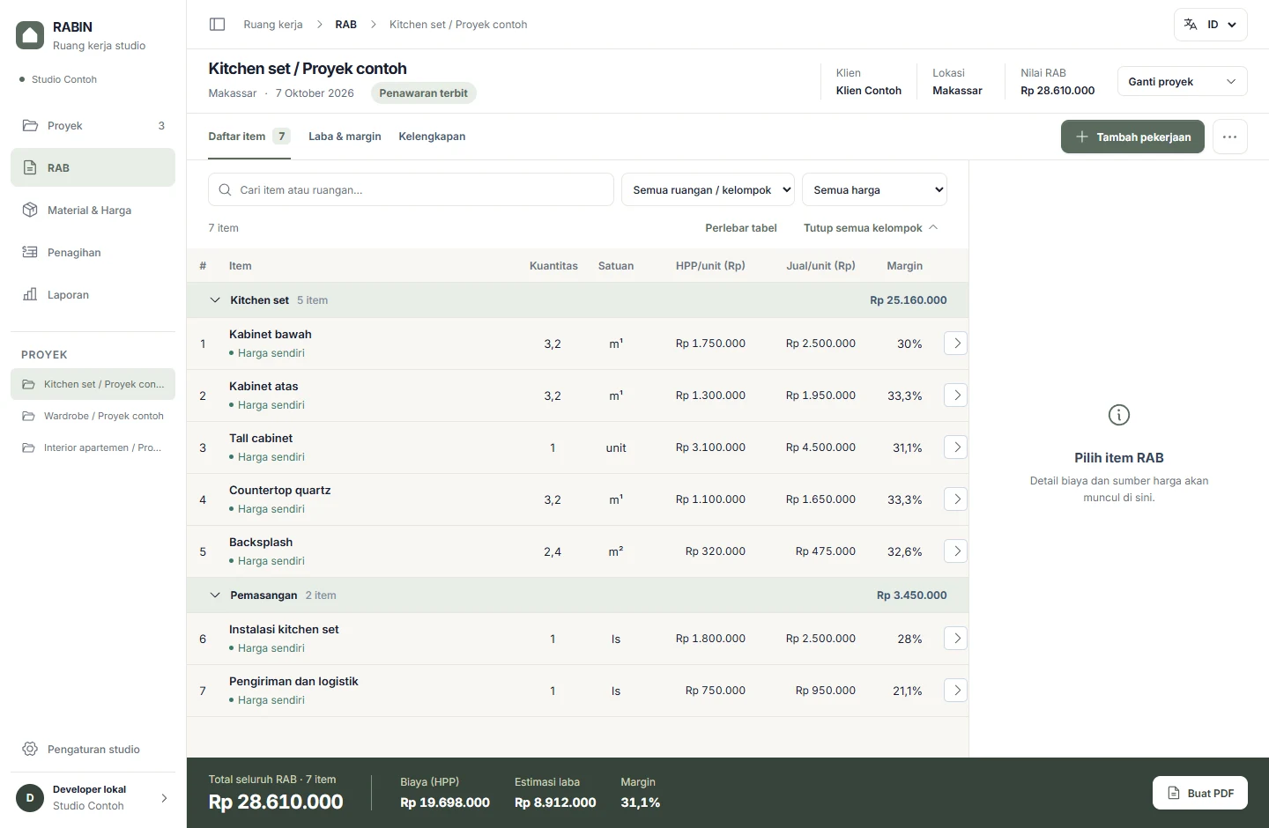Open the three-dots more options menu
This screenshot has height=828, width=1269.
[x=1229, y=137]
